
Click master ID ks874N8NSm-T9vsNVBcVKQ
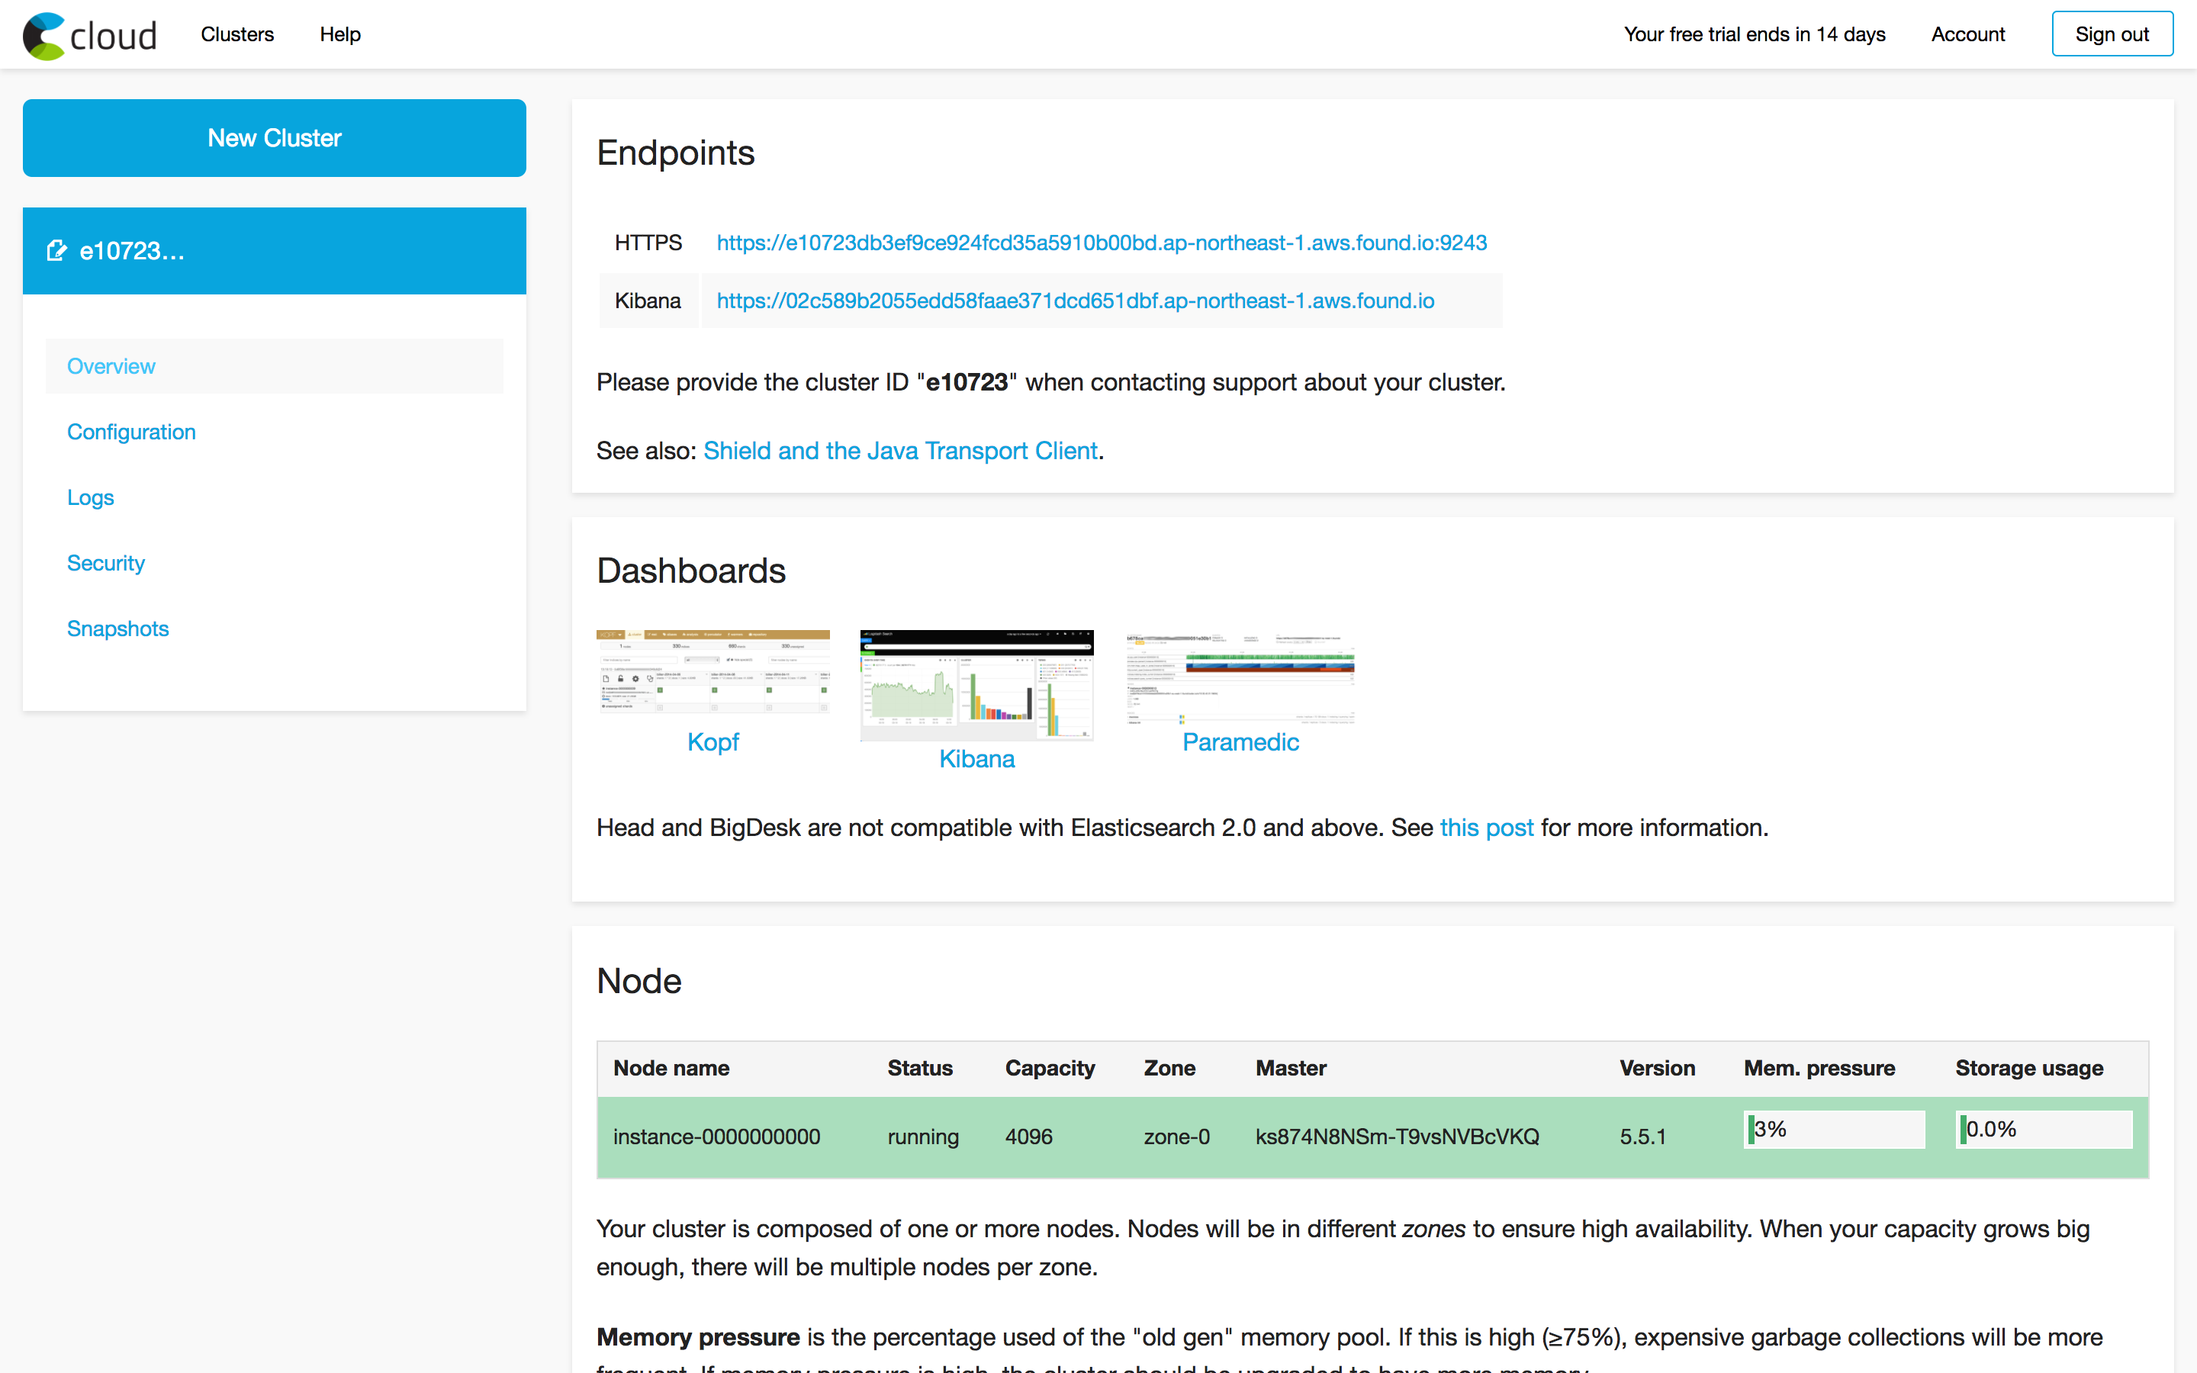pyautogui.click(x=1398, y=1137)
